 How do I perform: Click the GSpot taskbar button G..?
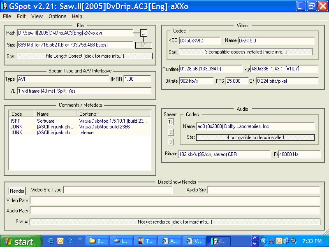pyautogui.click(x=218, y=241)
